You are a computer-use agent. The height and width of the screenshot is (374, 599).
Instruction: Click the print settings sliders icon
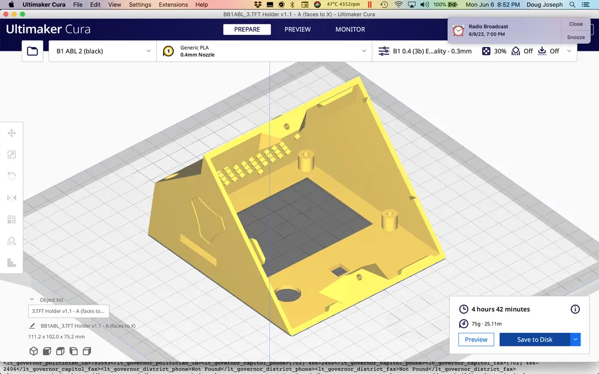pos(383,51)
